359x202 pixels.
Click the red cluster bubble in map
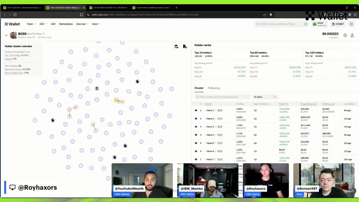(69, 110)
